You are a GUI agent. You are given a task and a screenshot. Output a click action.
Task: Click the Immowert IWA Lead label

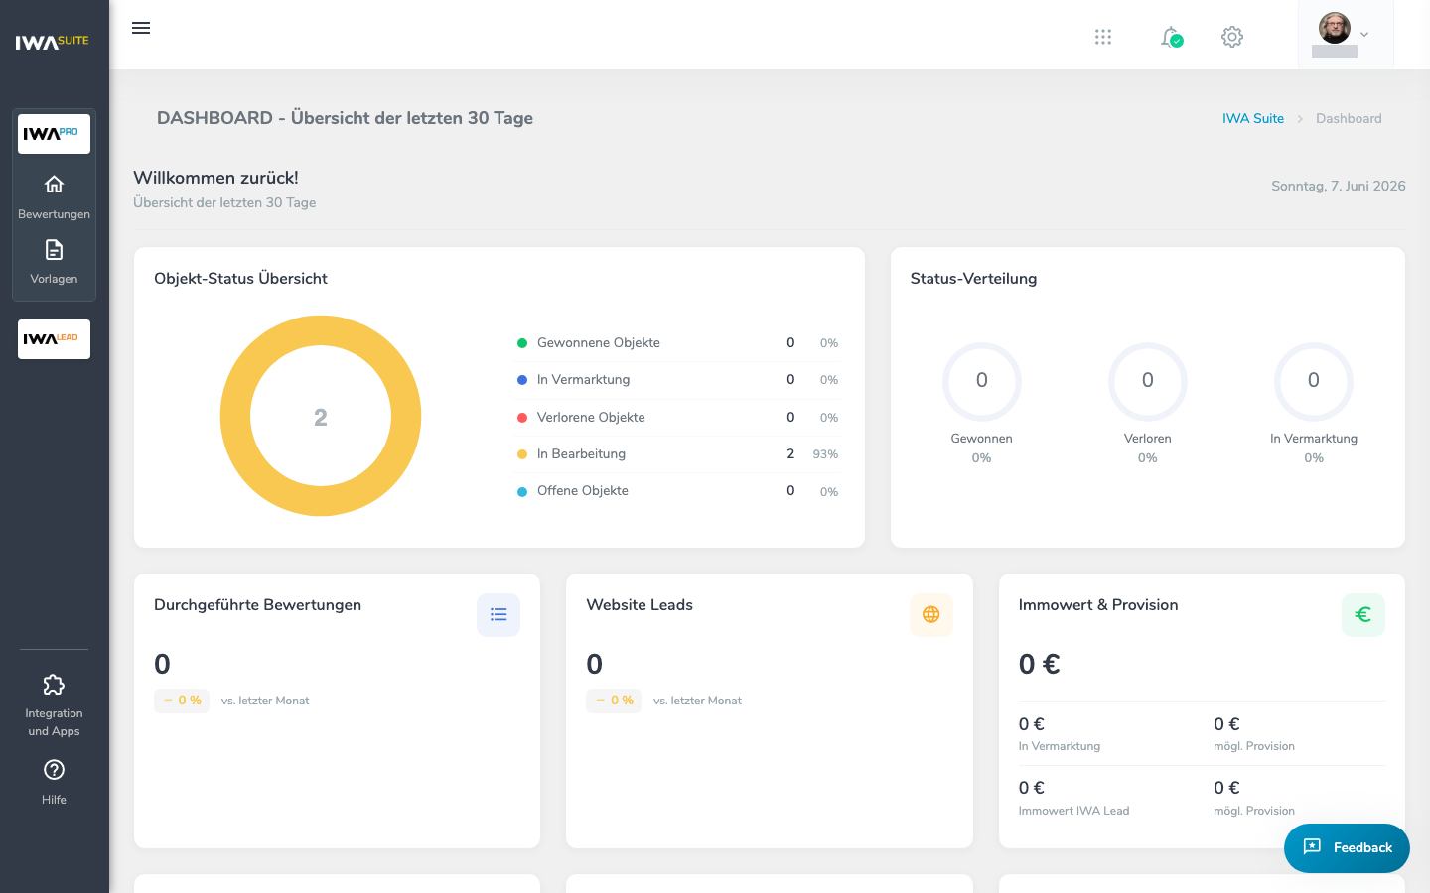(x=1073, y=811)
